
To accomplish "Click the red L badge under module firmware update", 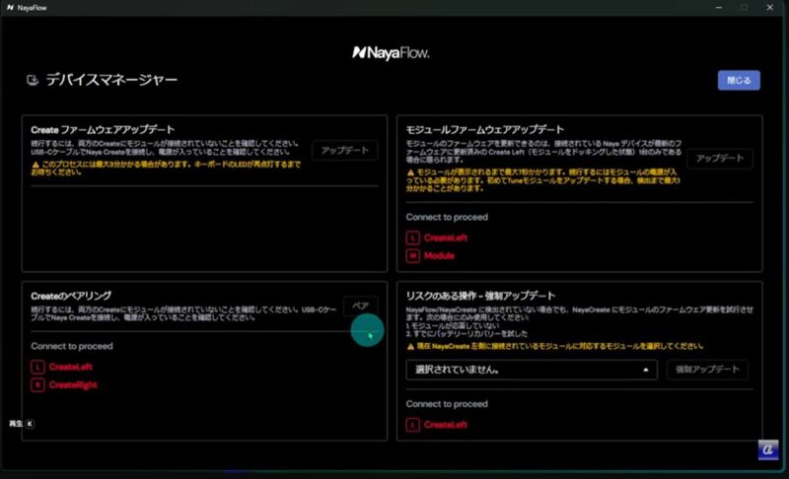I will (412, 238).
